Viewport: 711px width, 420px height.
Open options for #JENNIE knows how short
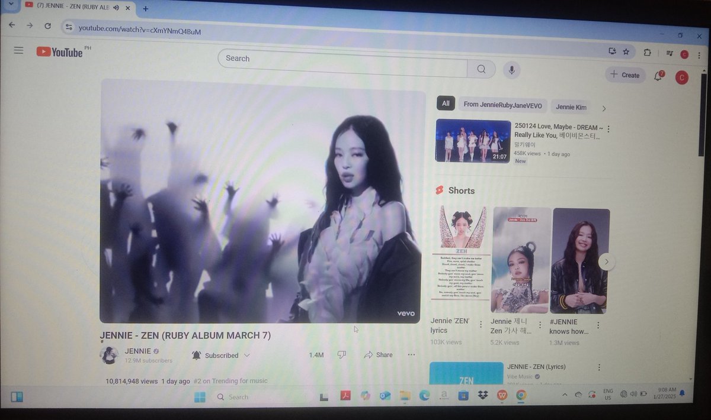pos(598,325)
